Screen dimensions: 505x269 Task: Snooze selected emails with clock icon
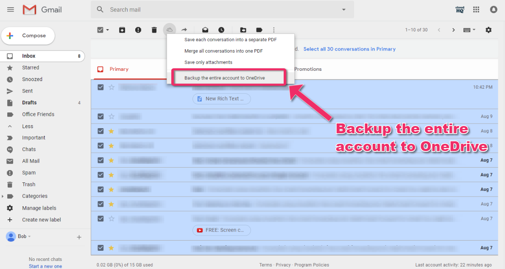[x=221, y=30]
